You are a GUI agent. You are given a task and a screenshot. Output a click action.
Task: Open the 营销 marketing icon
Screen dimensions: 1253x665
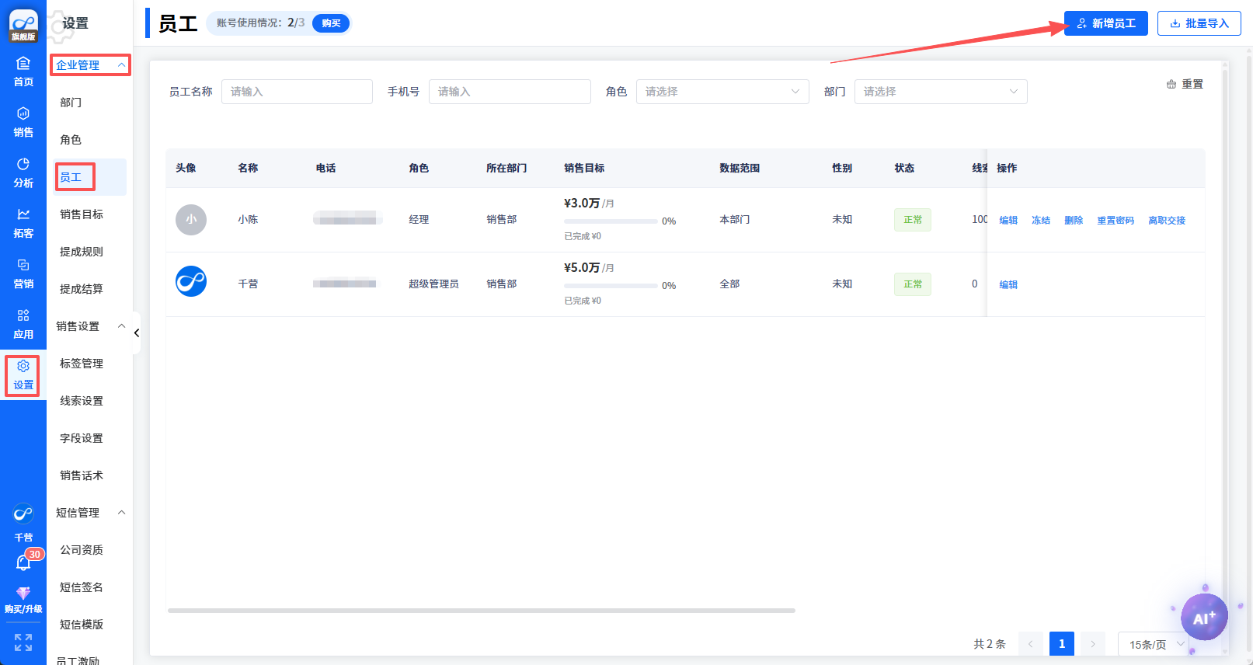pos(23,273)
